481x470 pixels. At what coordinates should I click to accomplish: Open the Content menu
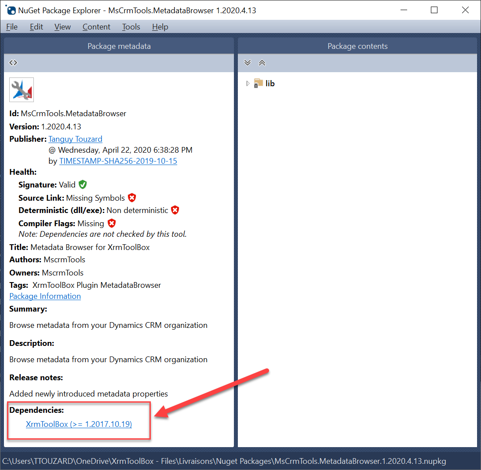tap(96, 27)
